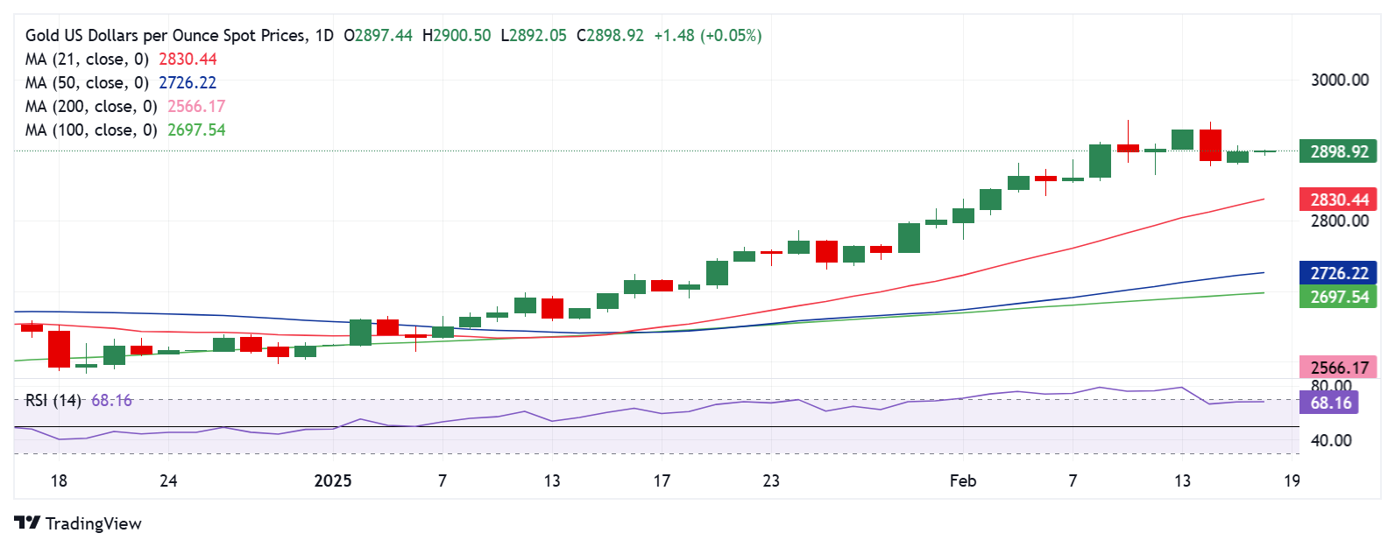Select the Feb date on time axis
The width and height of the screenshot is (1395, 547).
[962, 480]
